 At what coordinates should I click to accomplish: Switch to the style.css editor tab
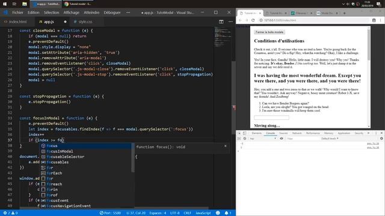85,22
